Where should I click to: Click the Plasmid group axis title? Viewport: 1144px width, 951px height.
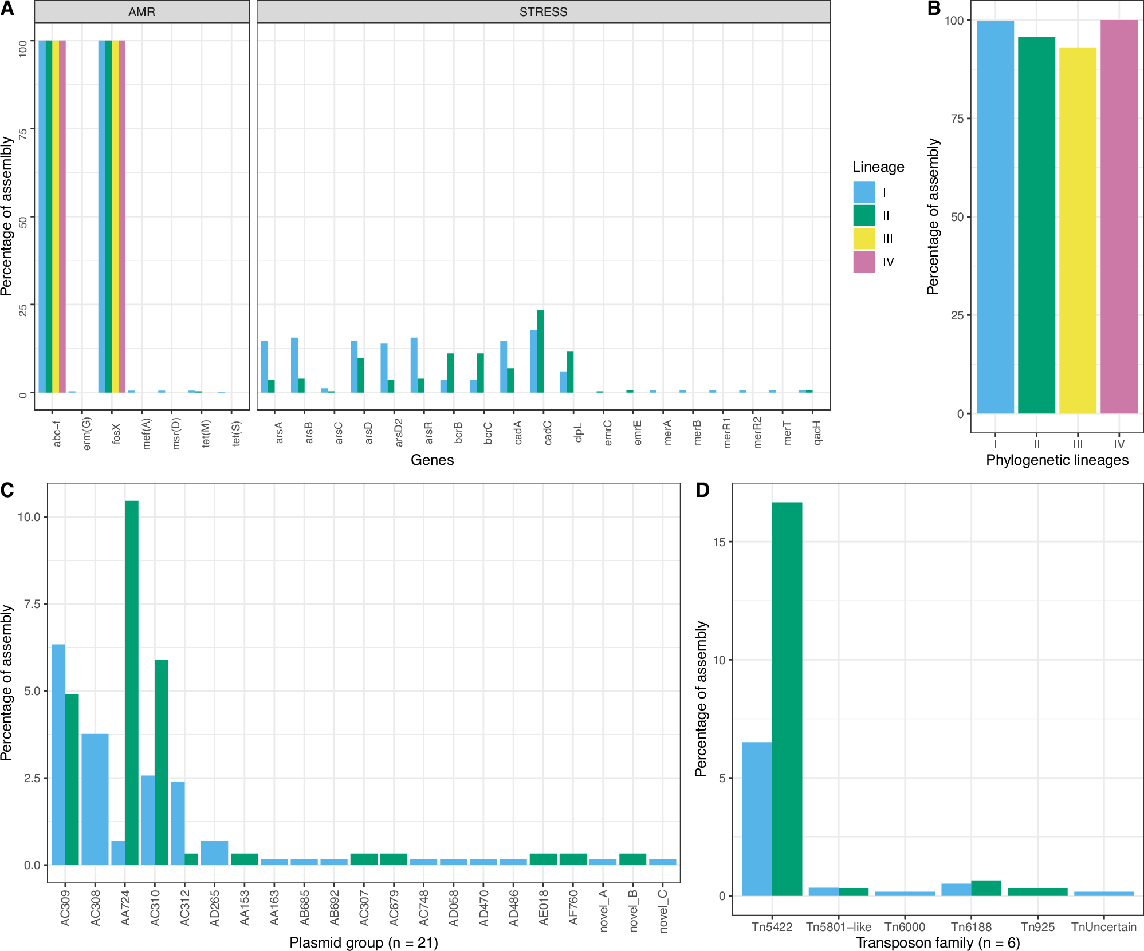(x=363, y=942)
